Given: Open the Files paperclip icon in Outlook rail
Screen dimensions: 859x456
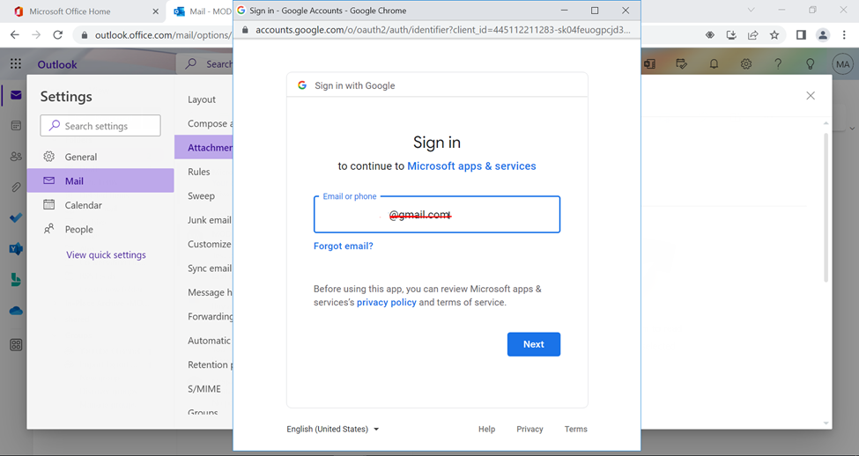Looking at the screenshot, I should [x=16, y=188].
